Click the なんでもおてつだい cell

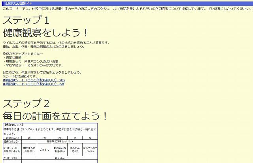coord(90,150)
